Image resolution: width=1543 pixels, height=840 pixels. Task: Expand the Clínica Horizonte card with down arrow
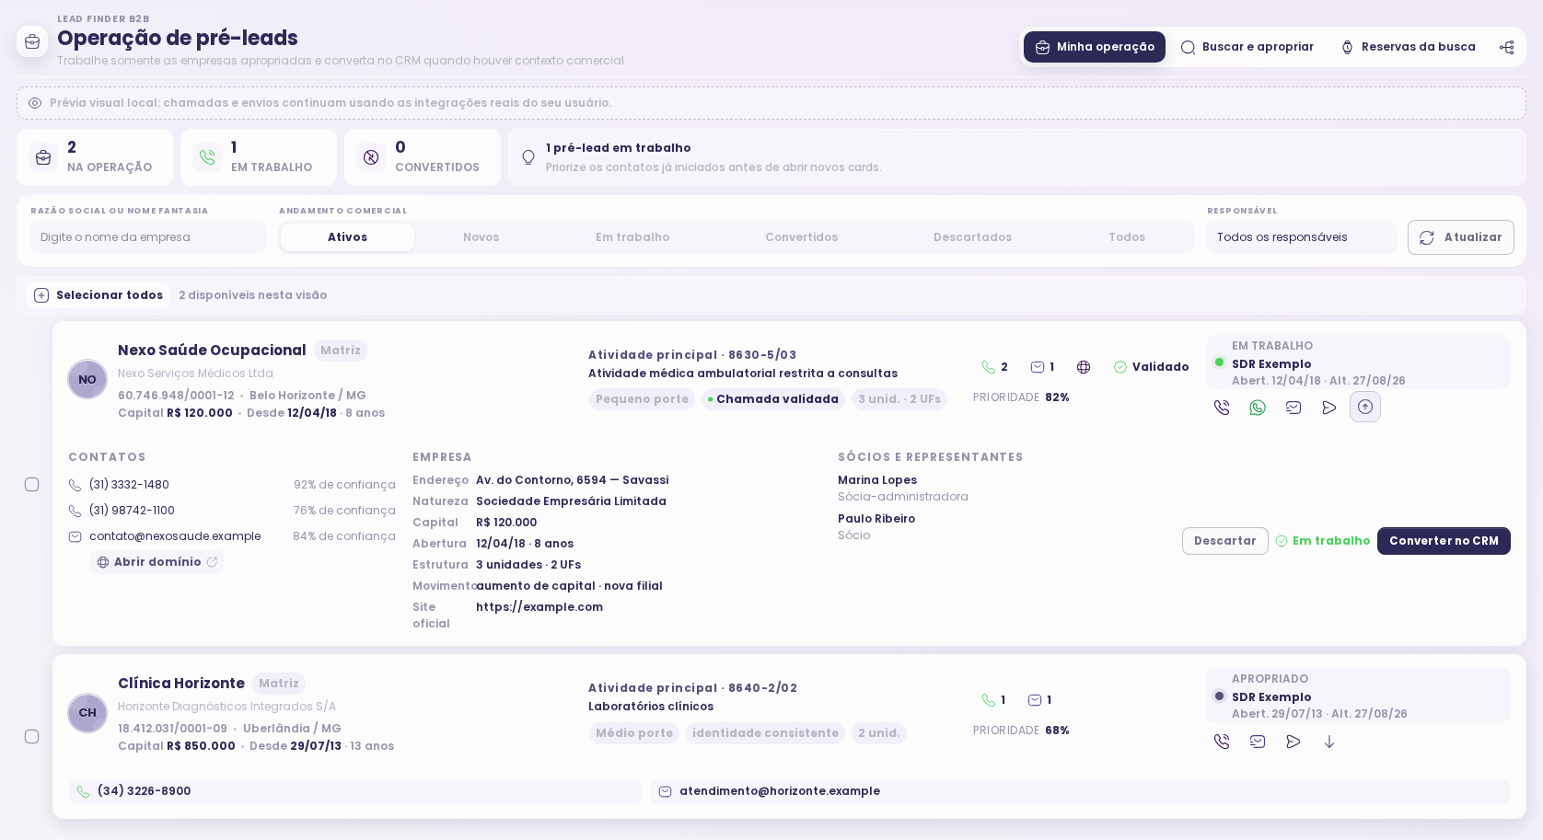[1329, 742]
